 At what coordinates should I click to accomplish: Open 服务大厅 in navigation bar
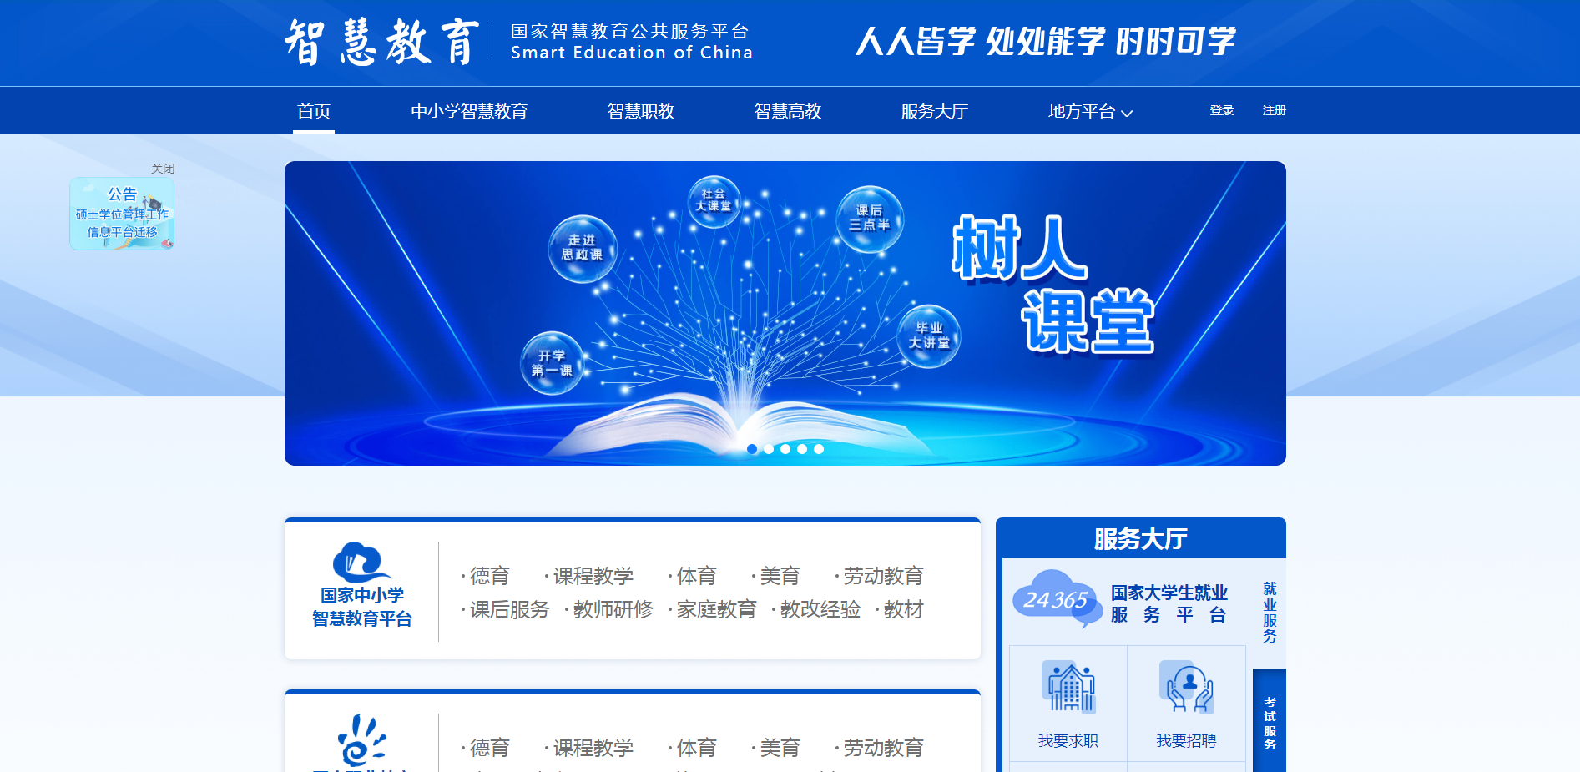tap(935, 111)
